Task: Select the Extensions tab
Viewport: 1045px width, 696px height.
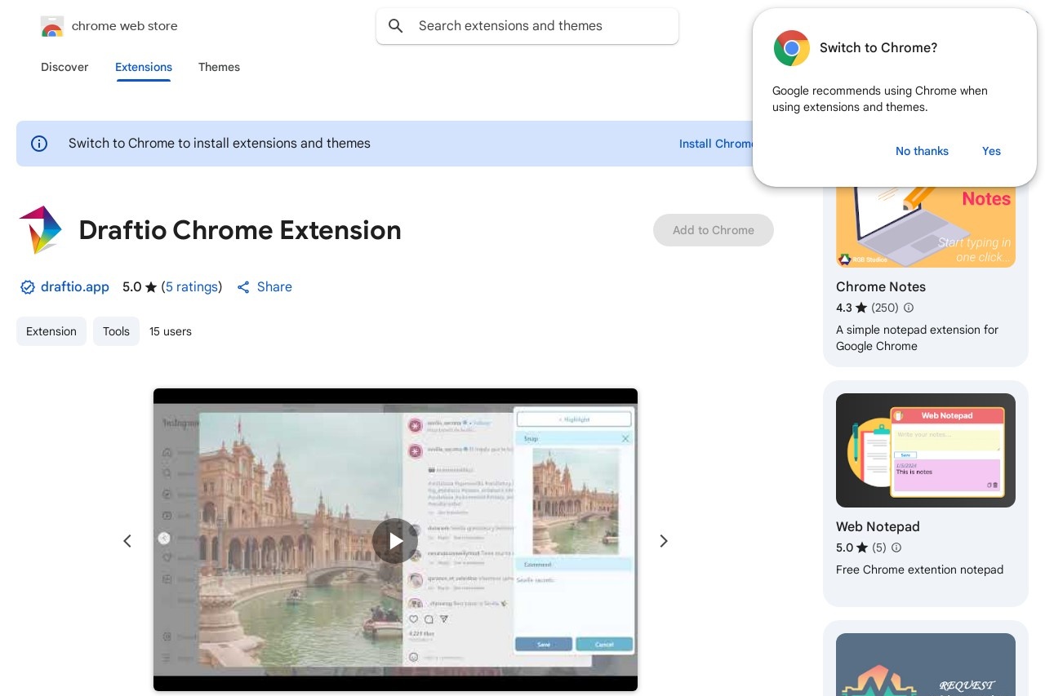Action: (x=144, y=67)
